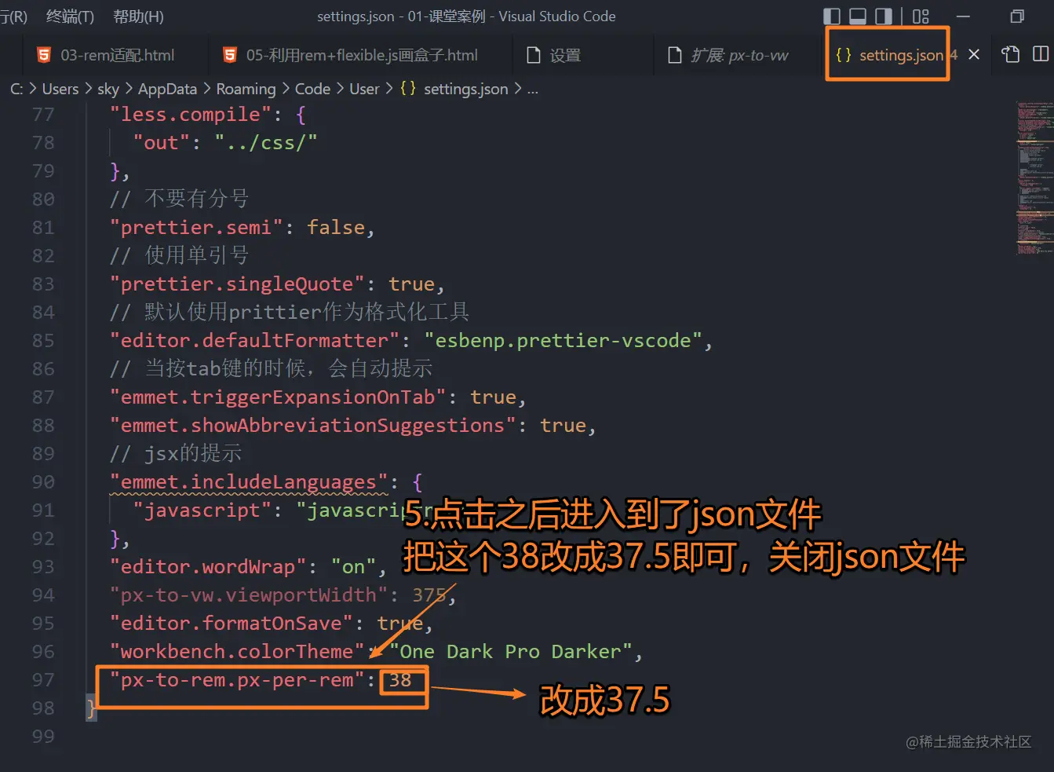Click line number 90 gutter

click(43, 482)
